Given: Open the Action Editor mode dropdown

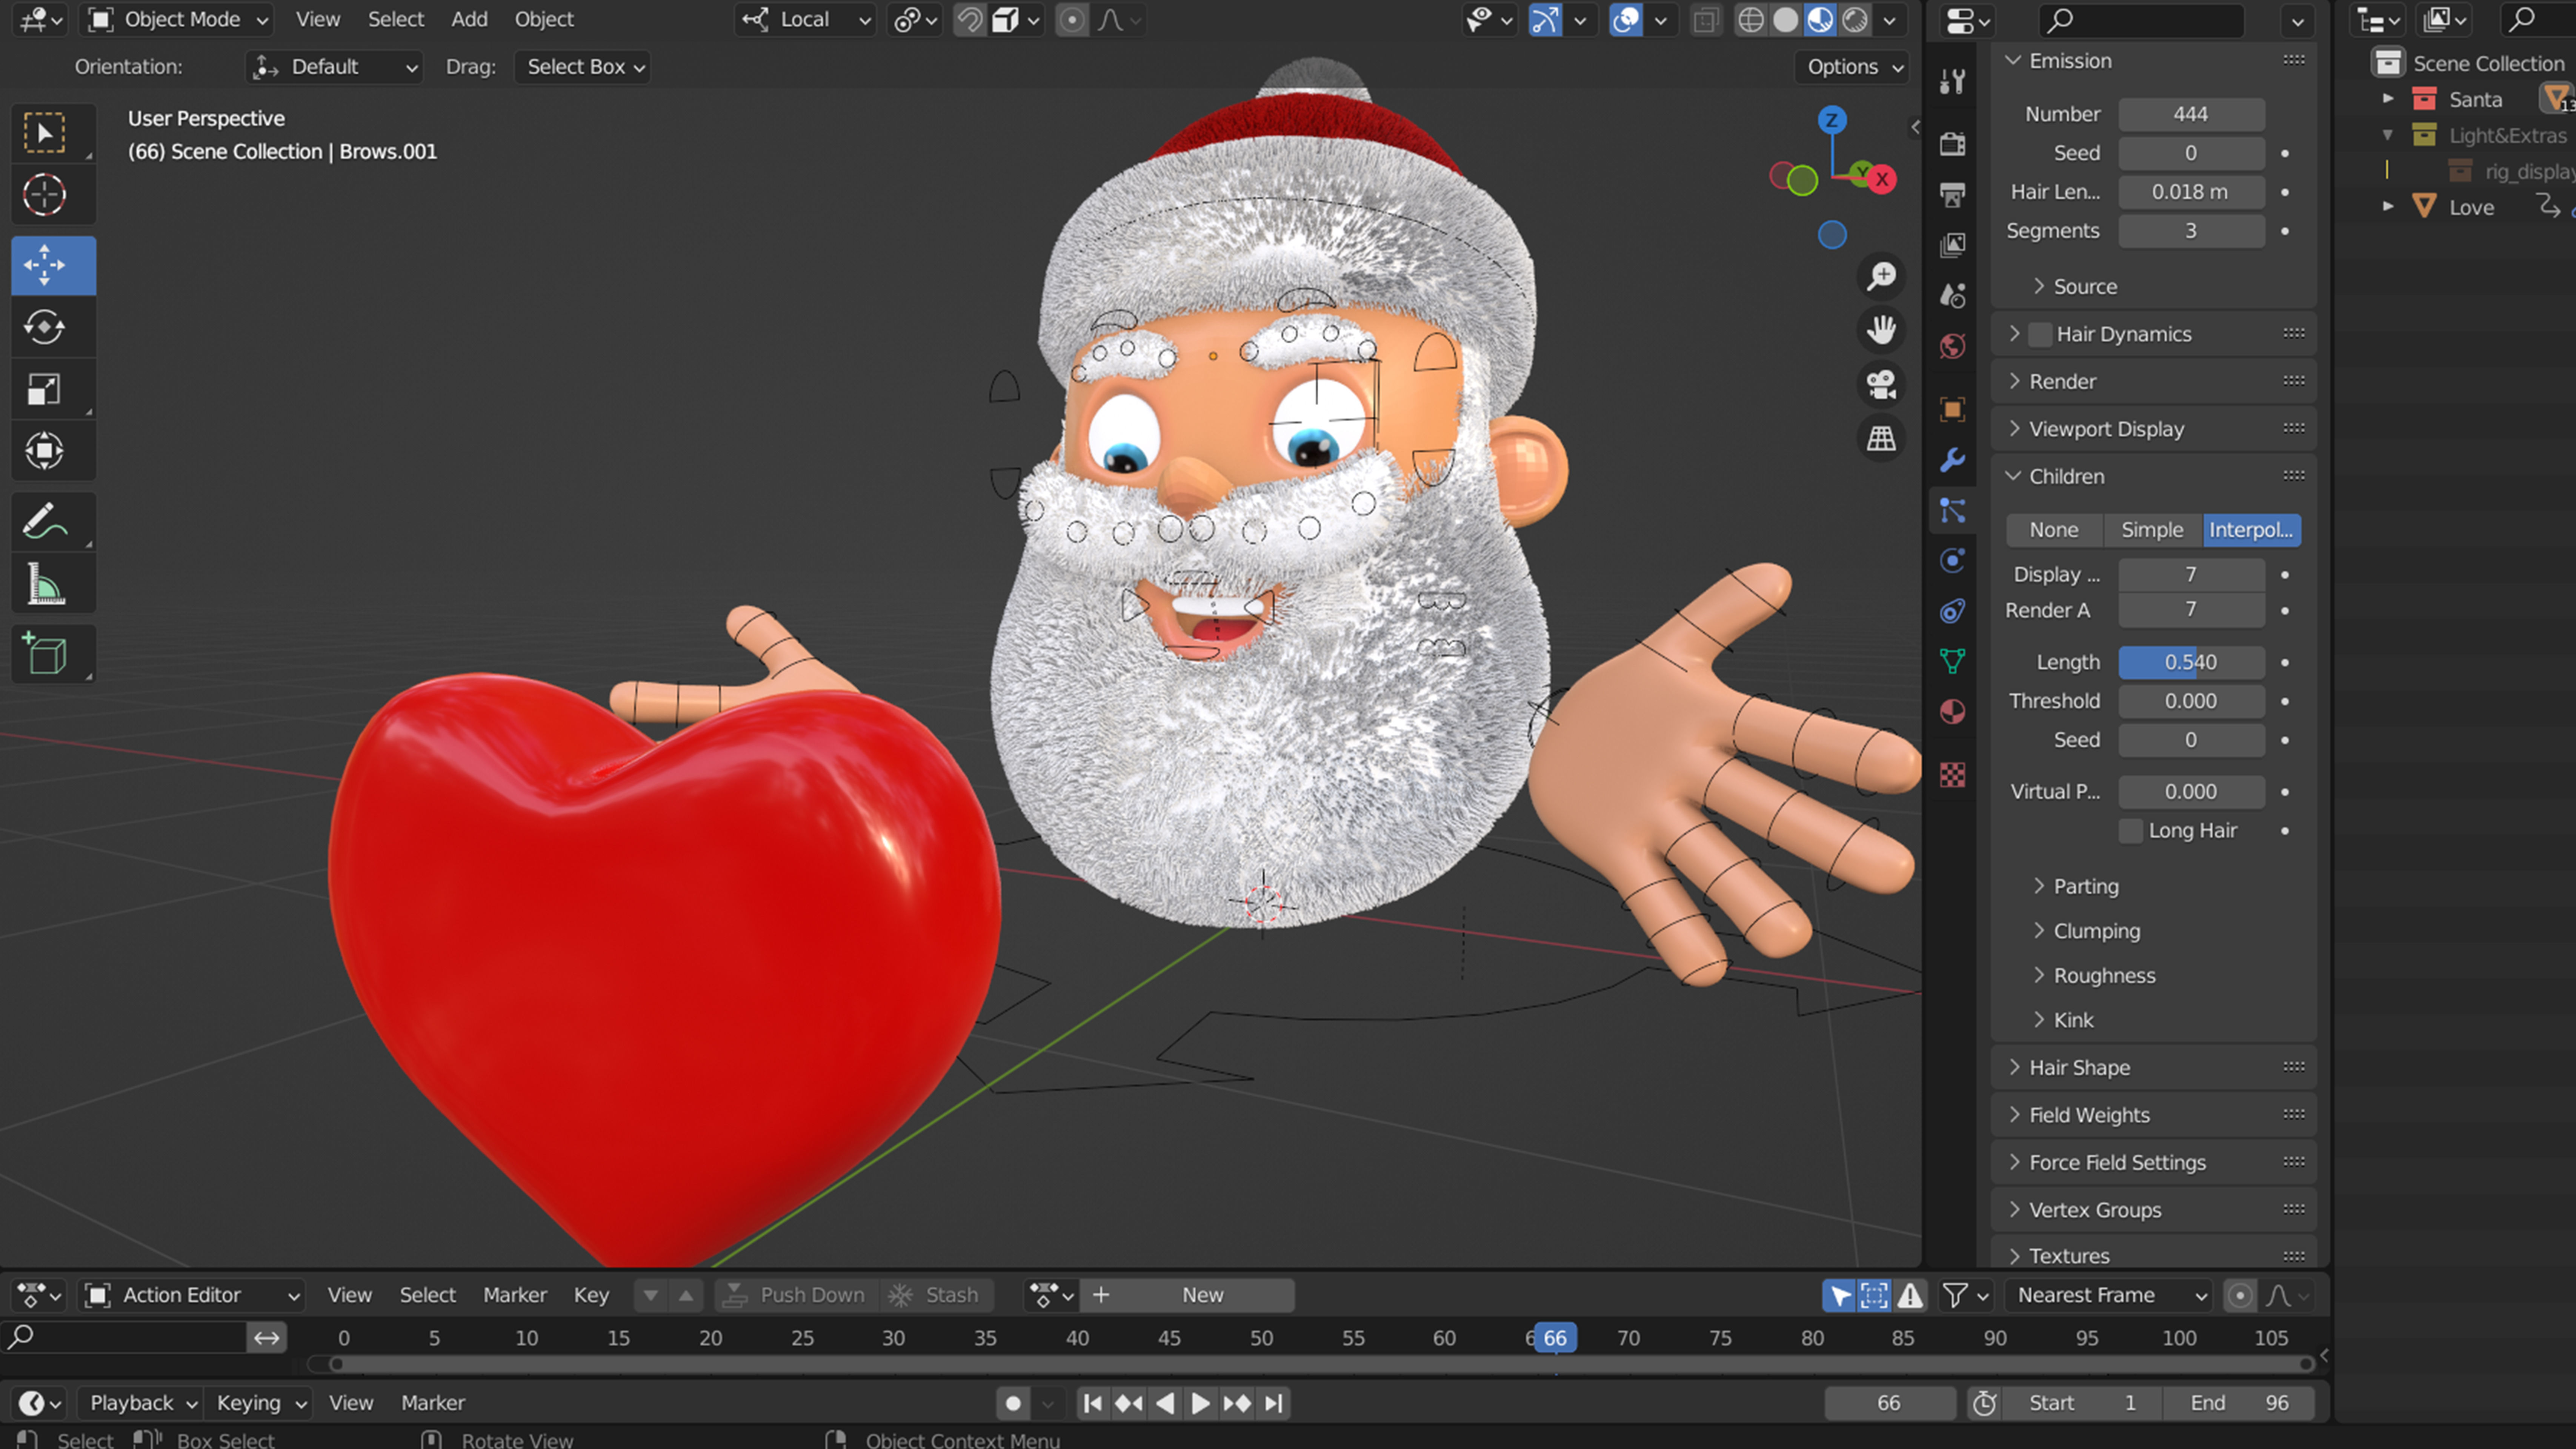Looking at the screenshot, I should pos(192,1296).
